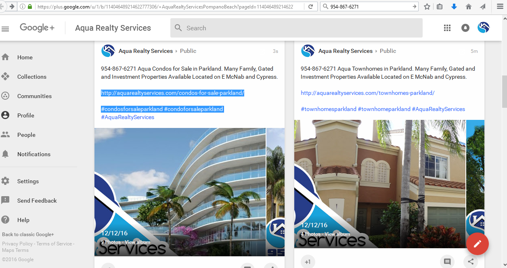The width and height of the screenshot is (507, 268).
Task: Click Back to classic Google+ link
Action: 28,234
